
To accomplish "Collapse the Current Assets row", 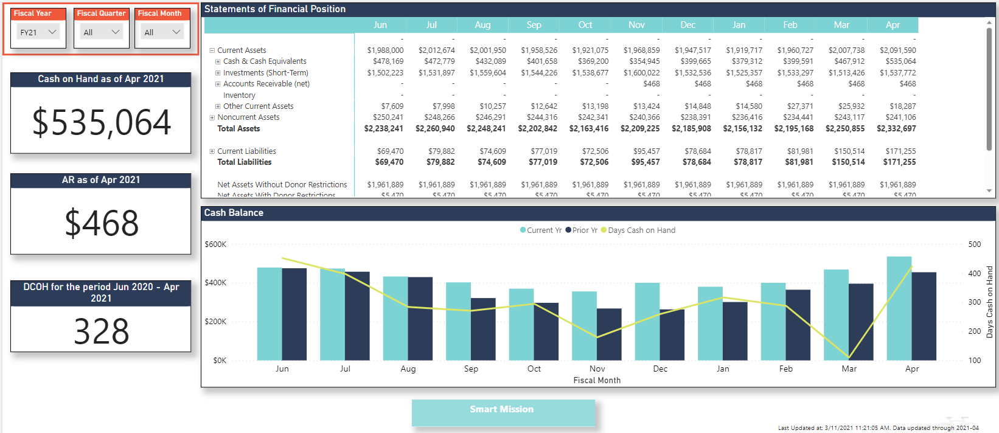I will coord(212,50).
